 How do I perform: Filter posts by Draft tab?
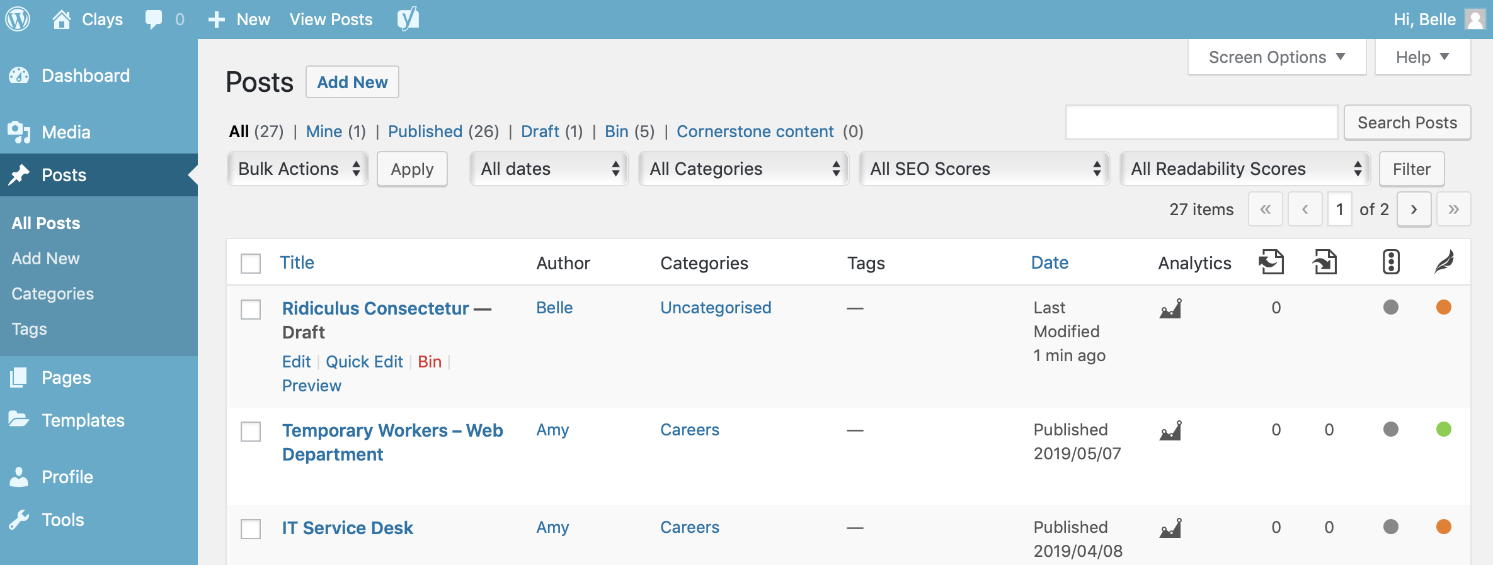point(540,131)
